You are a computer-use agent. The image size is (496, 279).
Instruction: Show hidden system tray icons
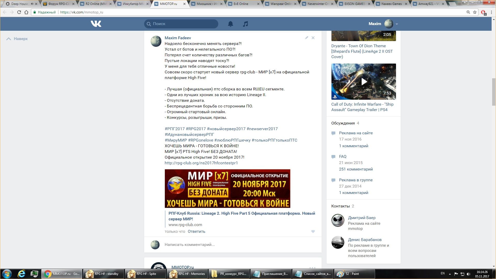pyautogui.click(x=450, y=274)
